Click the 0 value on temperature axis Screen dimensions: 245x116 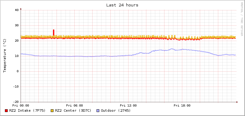tap(18, 71)
